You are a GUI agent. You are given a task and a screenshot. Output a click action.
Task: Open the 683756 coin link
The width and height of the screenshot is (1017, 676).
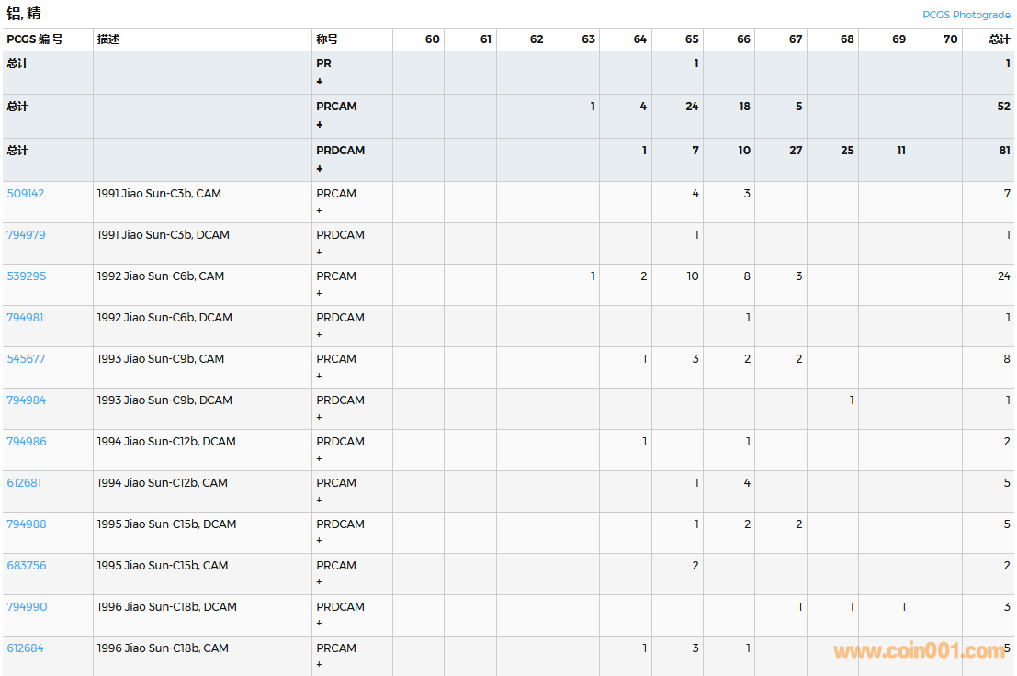26,566
